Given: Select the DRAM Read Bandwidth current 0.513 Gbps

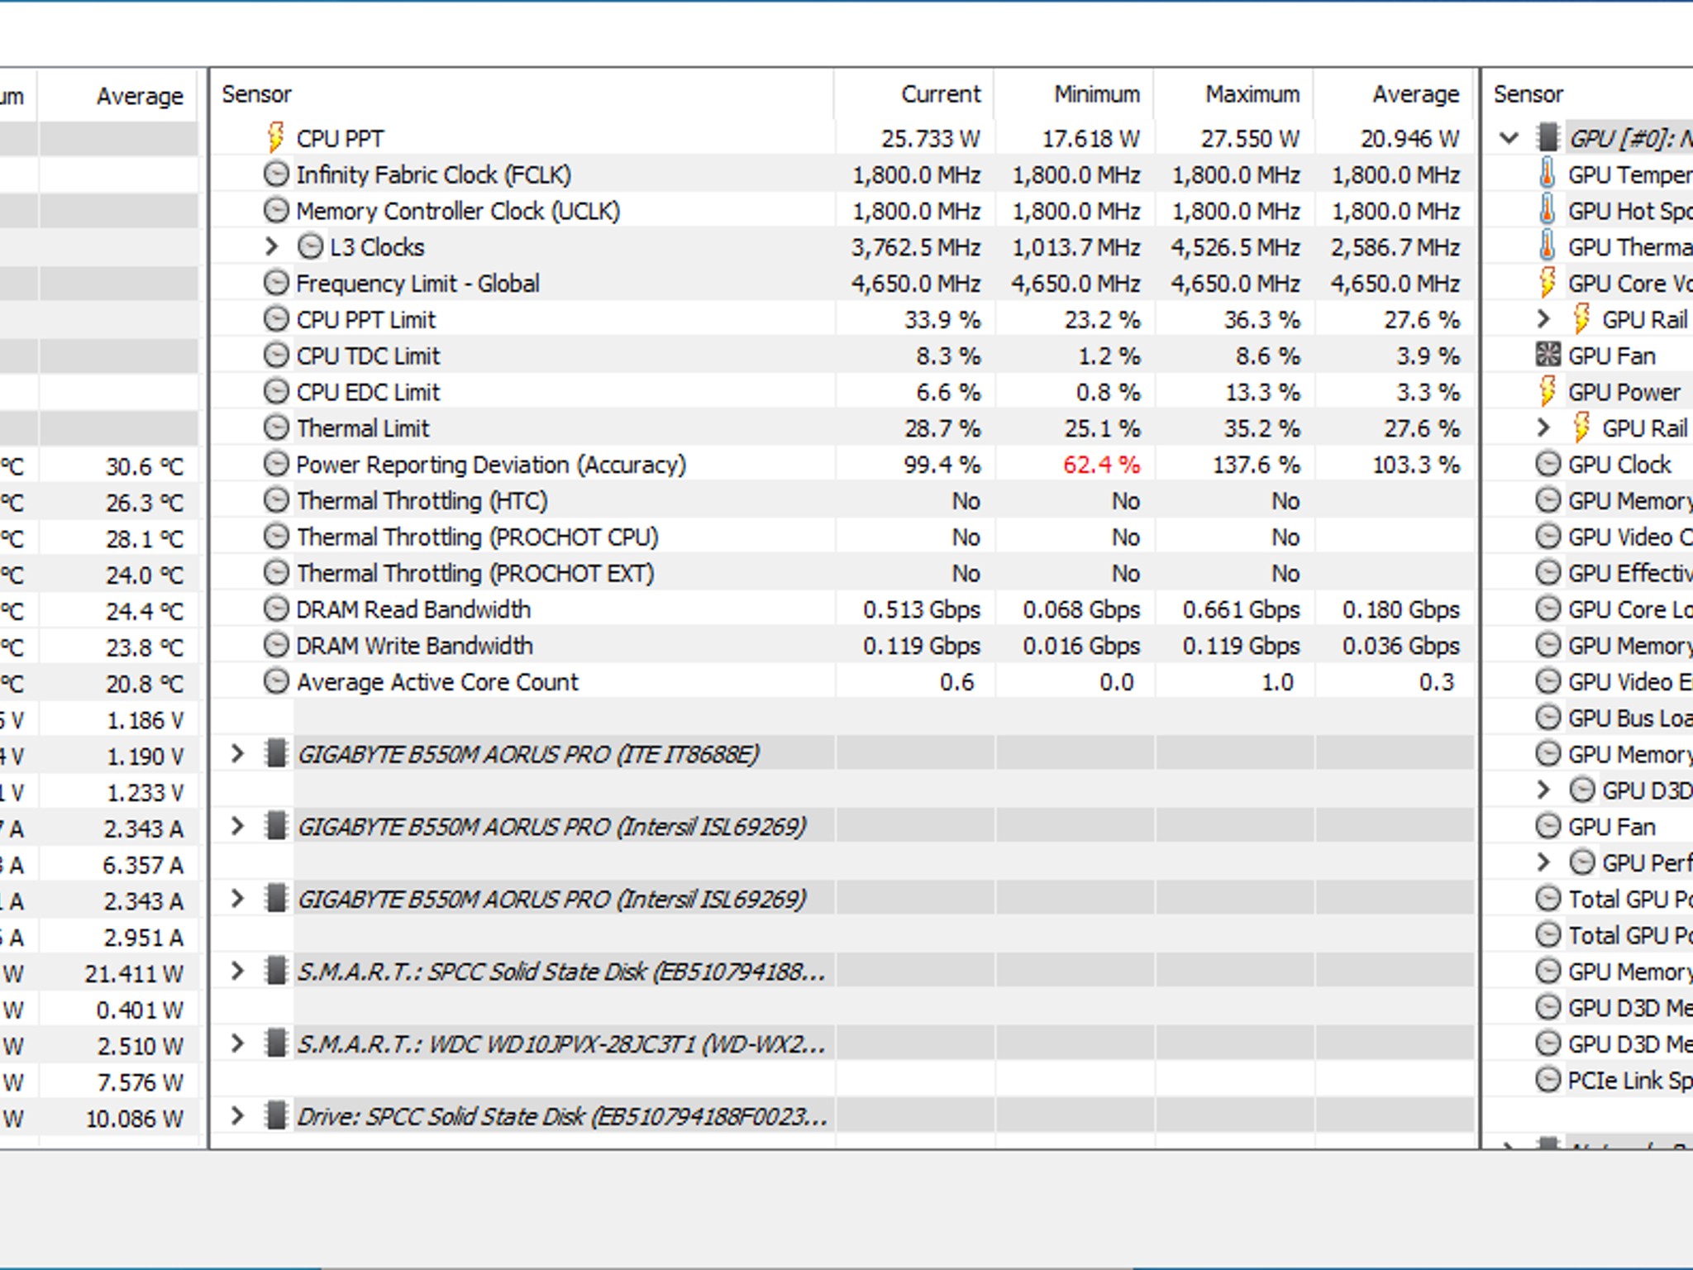Looking at the screenshot, I should (x=921, y=610).
